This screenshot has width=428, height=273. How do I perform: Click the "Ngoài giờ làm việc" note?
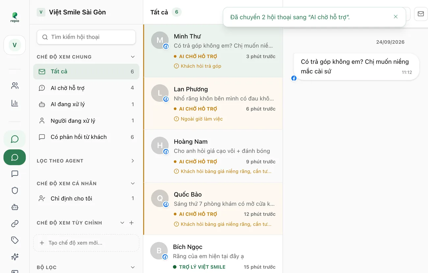pyautogui.click(x=199, y=119)
